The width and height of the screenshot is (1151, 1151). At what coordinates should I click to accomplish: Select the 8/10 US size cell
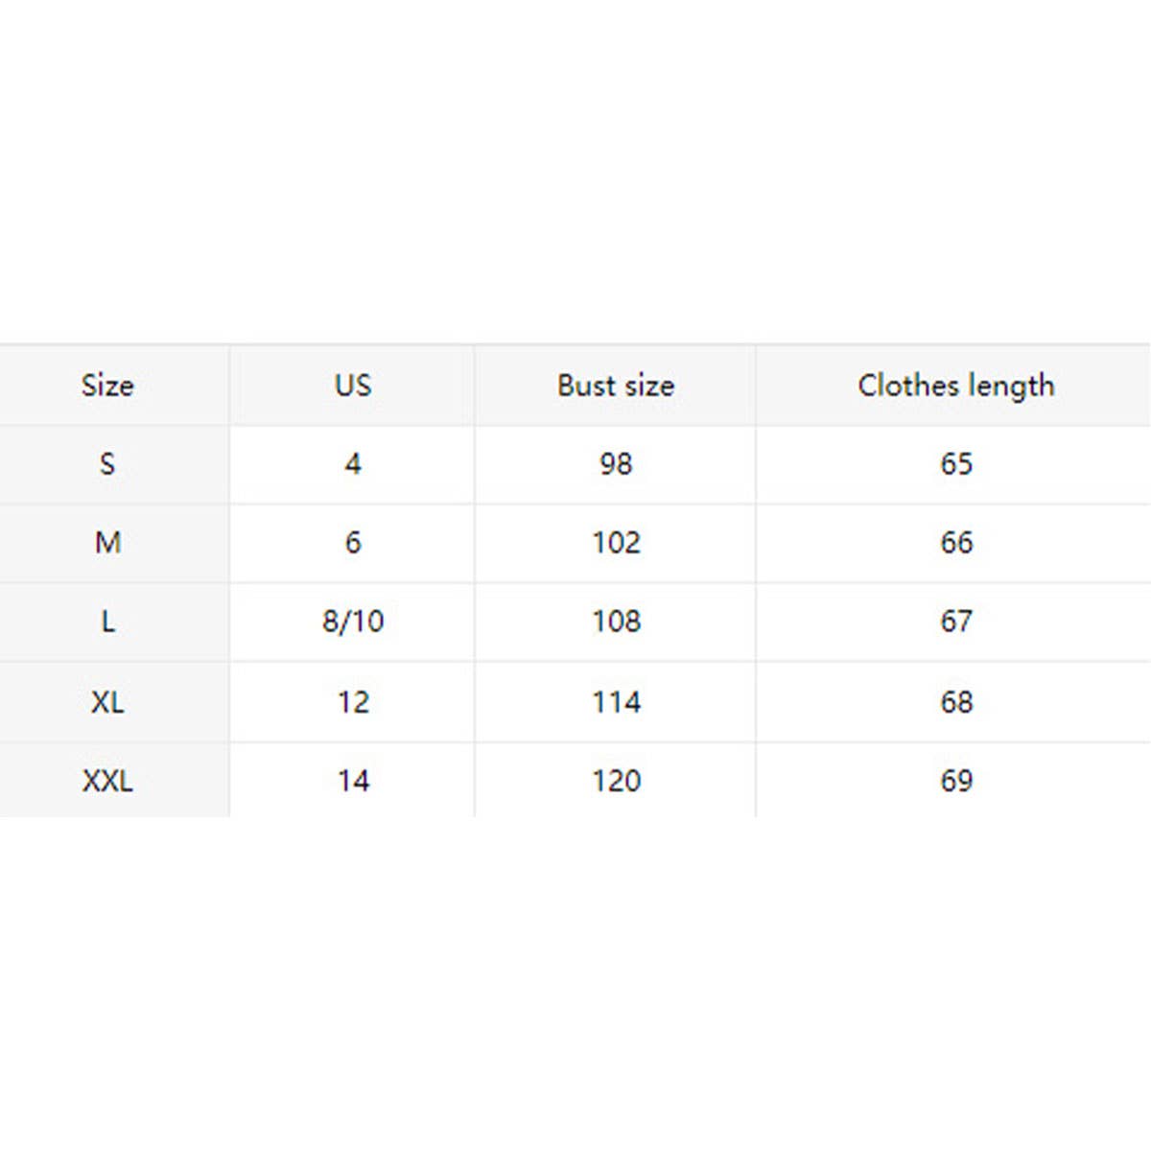[x=352, y=622]
